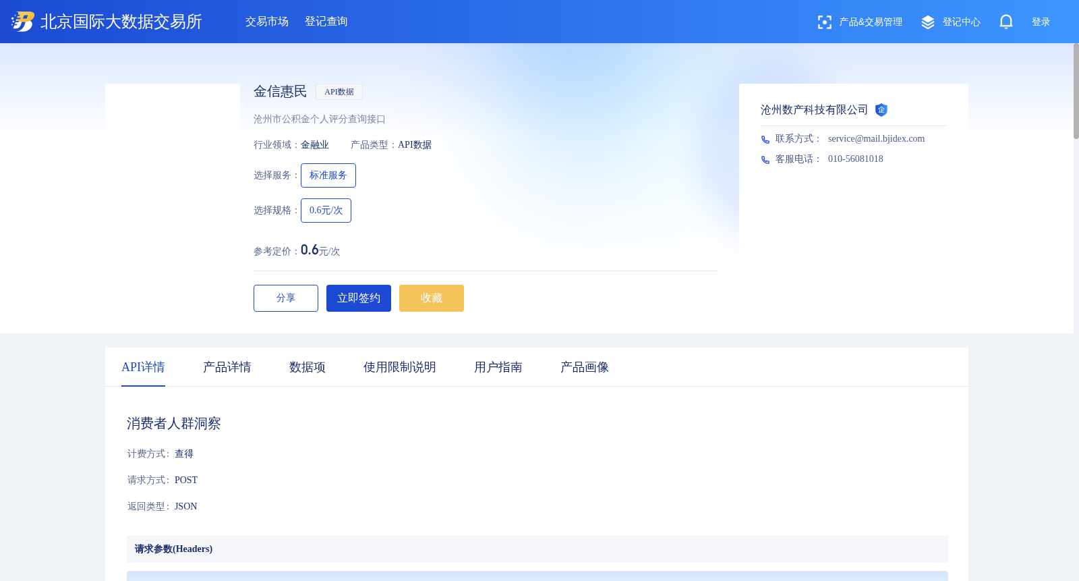Viewport: 1079px width, 581px height.
Task: Click the 金融业 industry value
Action: (315, 145)
